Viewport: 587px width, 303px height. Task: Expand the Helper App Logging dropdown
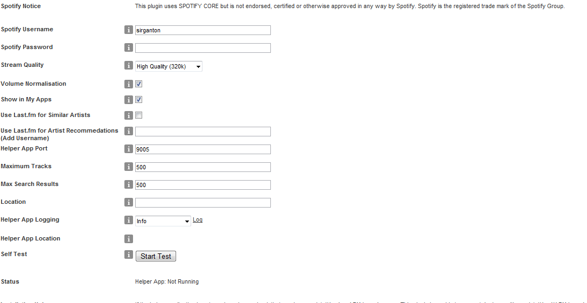point(163,221)
